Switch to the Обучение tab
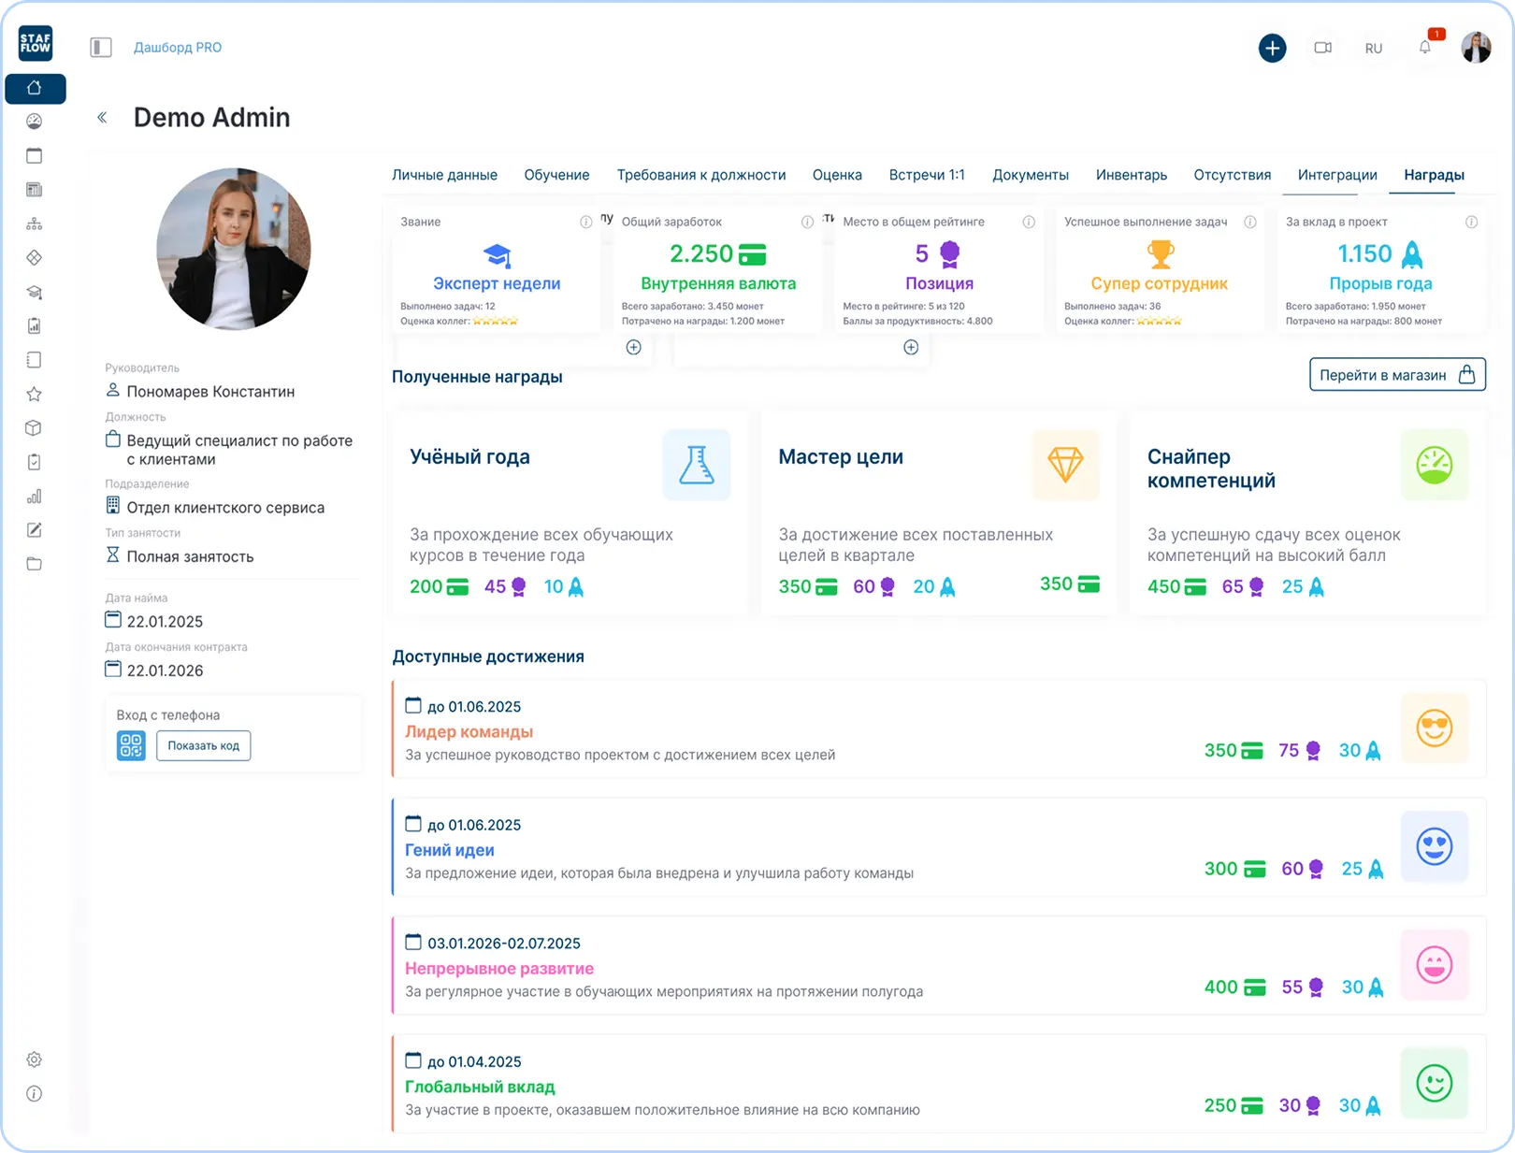 pos(556,175)
